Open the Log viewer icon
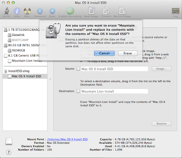Image resolution: width=182 pixels, height=158 pixels. 175,11
